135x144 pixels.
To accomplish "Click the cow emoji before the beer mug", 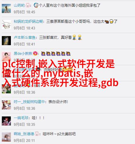I will click(107, 22).
